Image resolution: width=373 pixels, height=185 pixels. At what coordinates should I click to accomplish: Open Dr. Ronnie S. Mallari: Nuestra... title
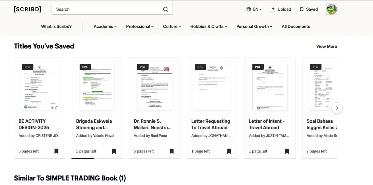coord(153,124)
